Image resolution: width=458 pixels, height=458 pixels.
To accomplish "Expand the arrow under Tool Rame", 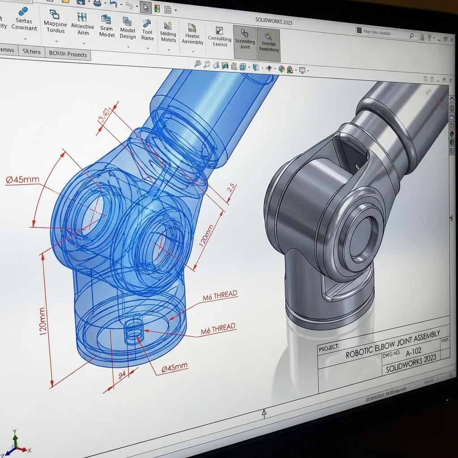I will pyautogui.click(x=148, y=48).
